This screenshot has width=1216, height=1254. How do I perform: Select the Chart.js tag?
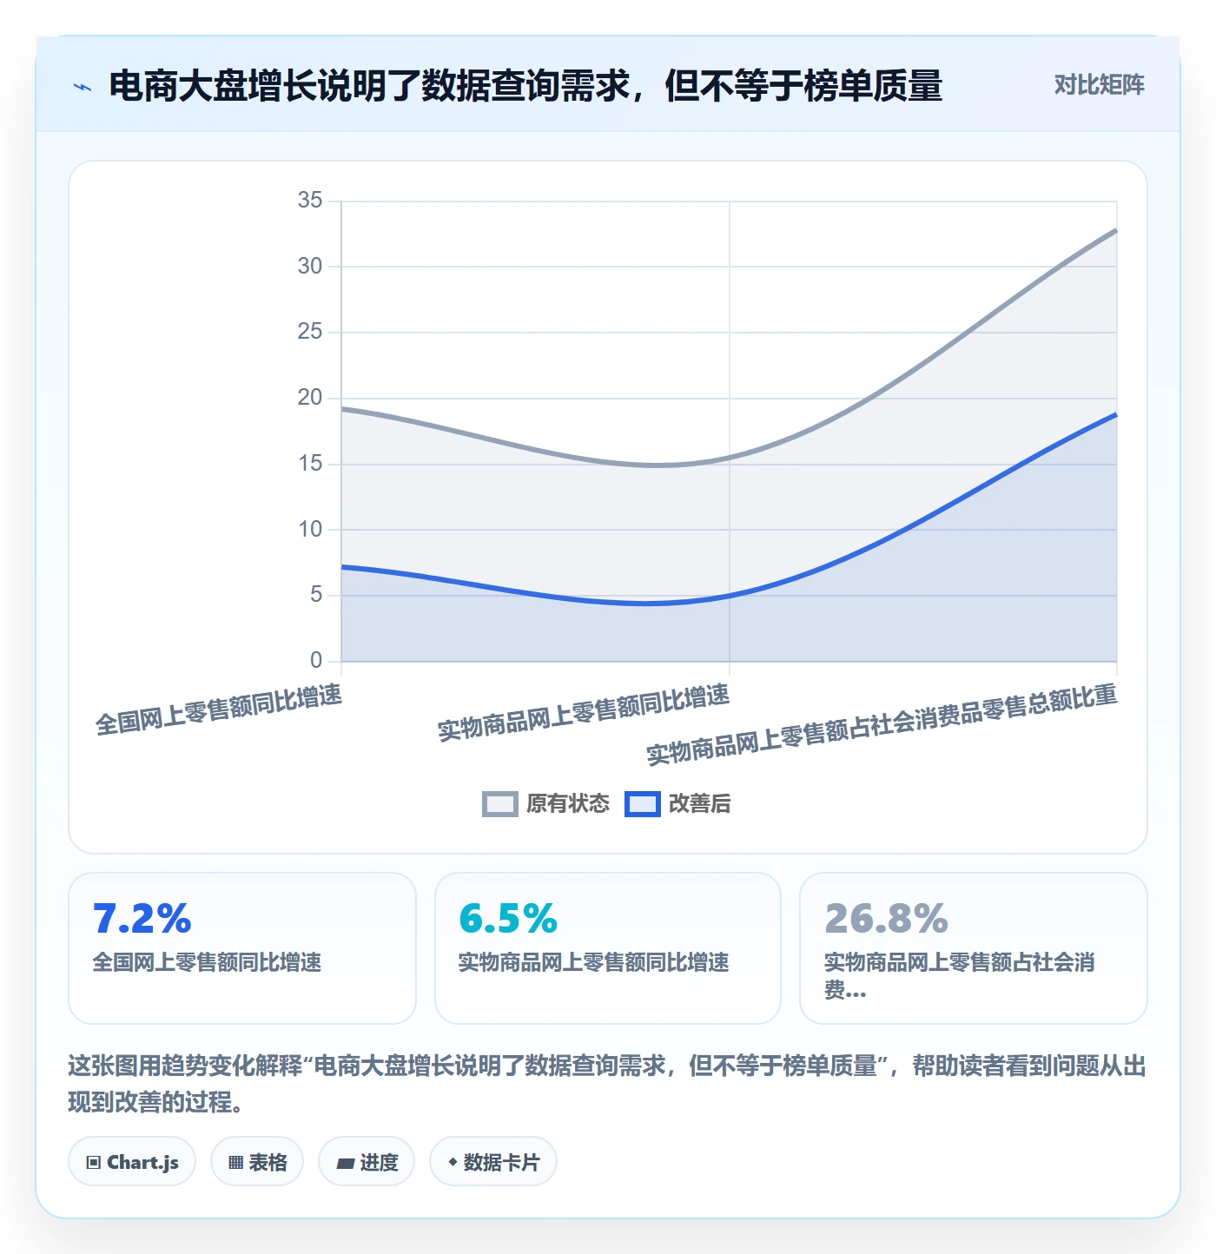(132, 1162)
